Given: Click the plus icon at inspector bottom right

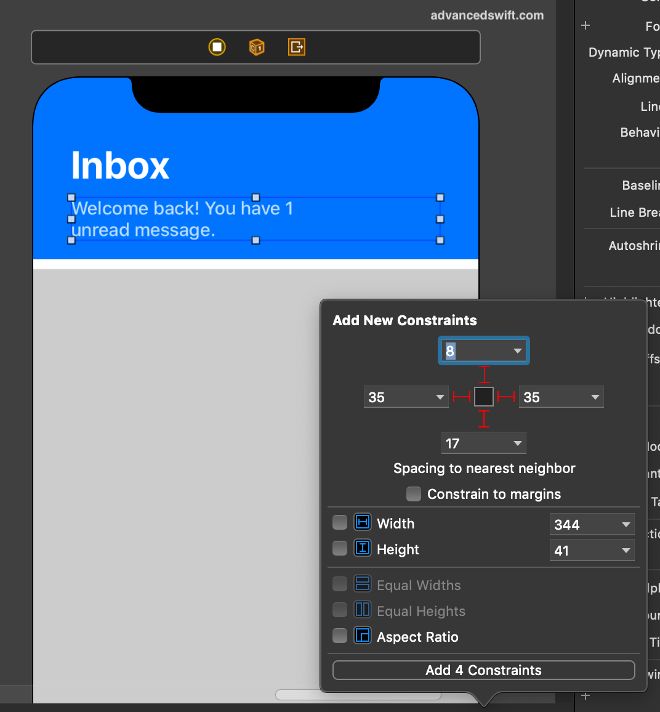Looking at the screenshot, I should click(x=585, y=696).
